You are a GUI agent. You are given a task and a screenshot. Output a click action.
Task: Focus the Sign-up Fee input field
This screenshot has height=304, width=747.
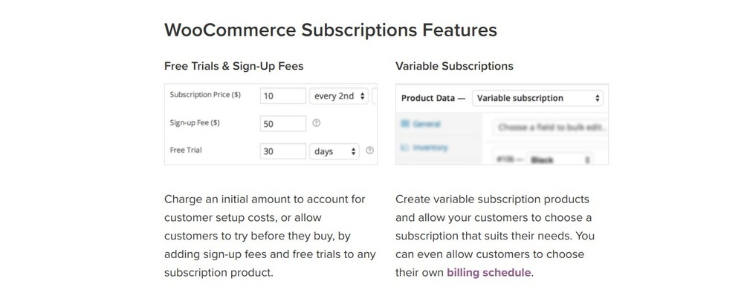point(283,123)
